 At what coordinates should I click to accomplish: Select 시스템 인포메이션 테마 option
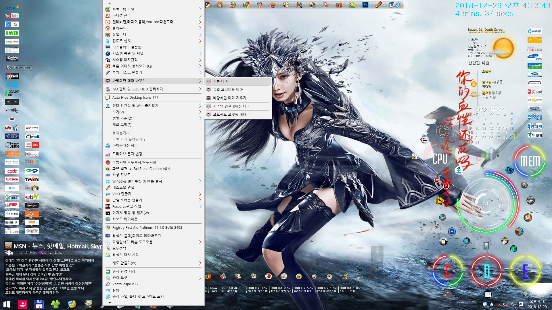(x=238, y=106)
